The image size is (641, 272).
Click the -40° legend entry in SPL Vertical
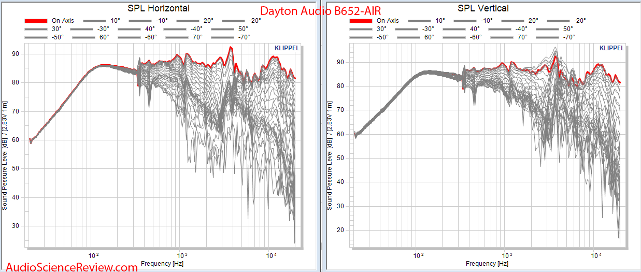point(509,29)
